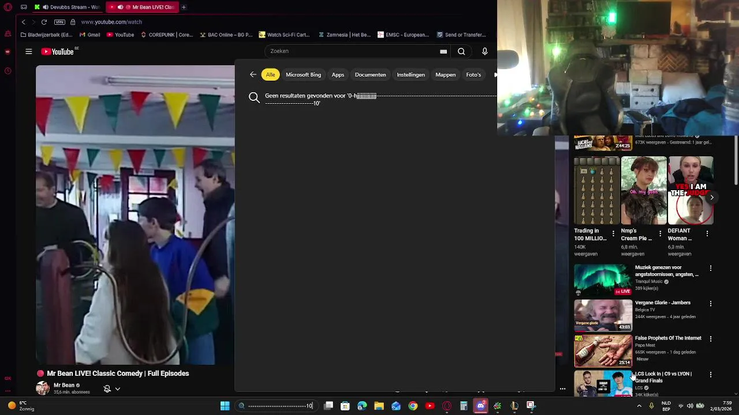Open options for Vergane Glorie - Jambers
Viewport: 739px width, 415px height.
click(x=711, y=303)
